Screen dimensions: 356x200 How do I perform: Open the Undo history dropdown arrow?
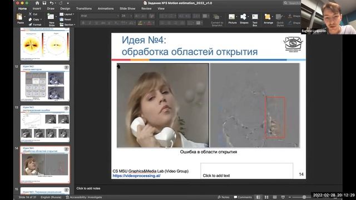(56, 3)
